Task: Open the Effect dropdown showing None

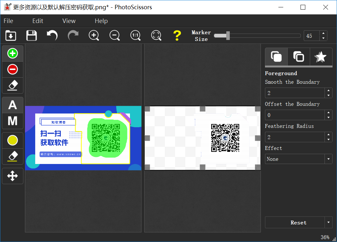Action: tap(299, 159)
